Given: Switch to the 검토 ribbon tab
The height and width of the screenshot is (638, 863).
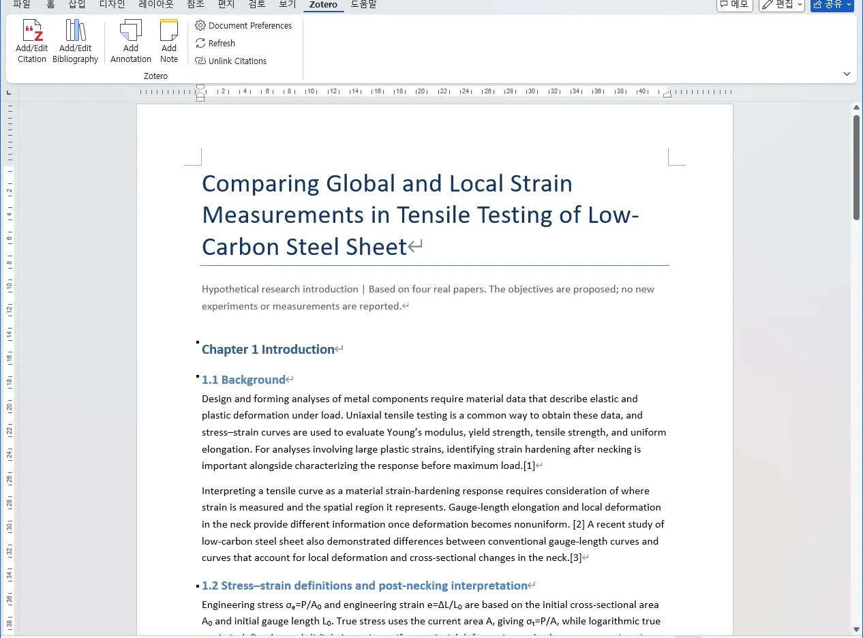Looking at the screenshot, I should (257, 5).
